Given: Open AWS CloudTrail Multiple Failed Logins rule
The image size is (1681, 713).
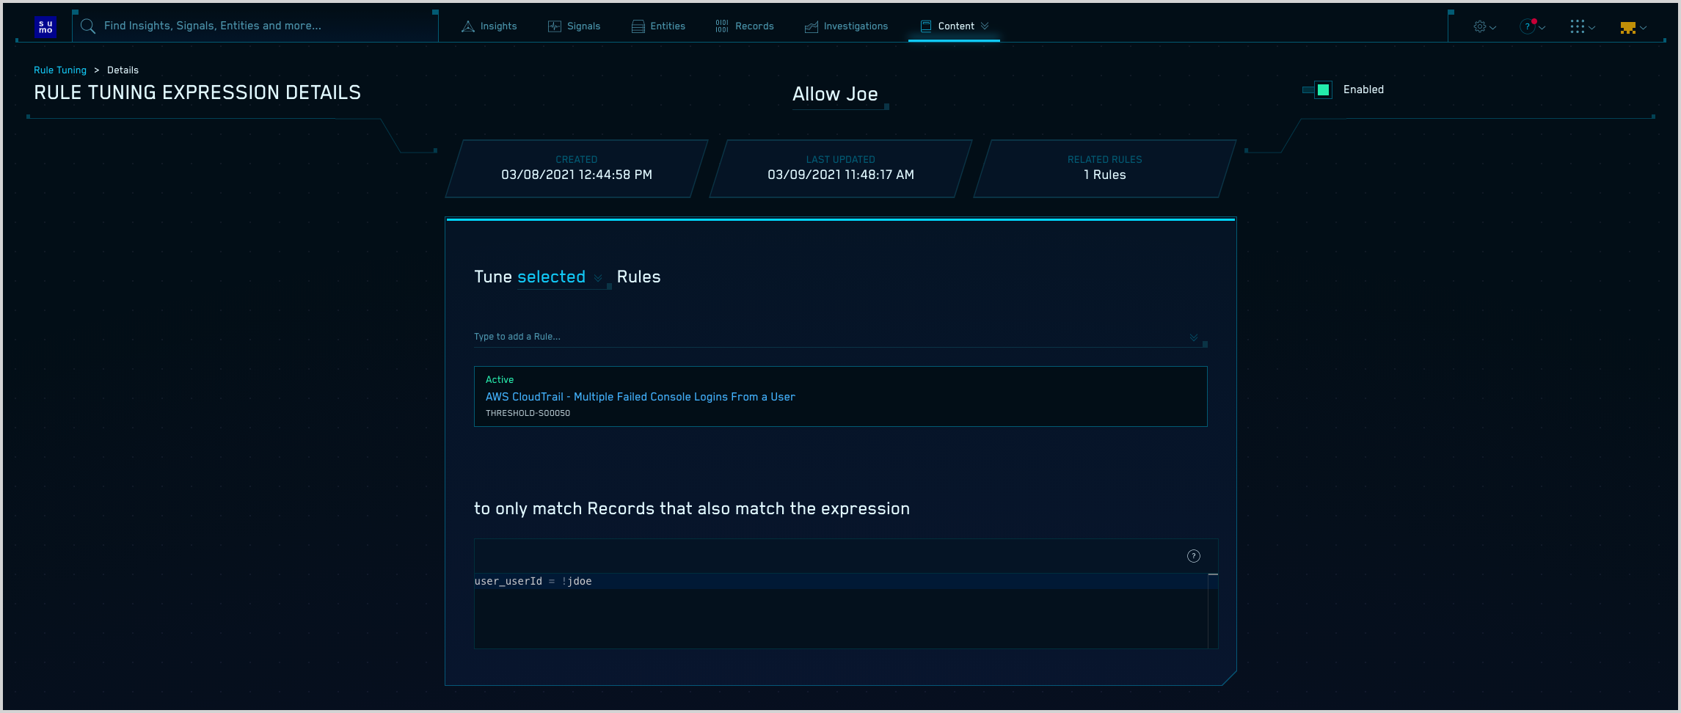Looking at the screenshot, I should tap(640, 397).
